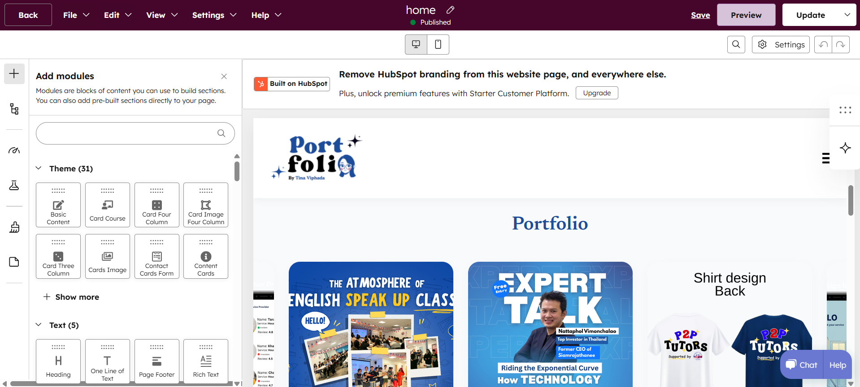Add the Card Four Column module

(x=157, y=205)
